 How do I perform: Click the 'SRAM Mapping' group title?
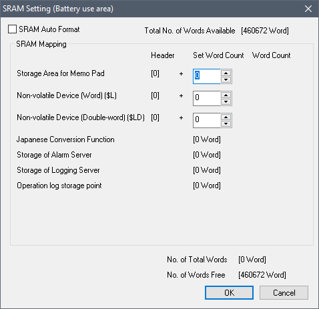pos(41,44)
